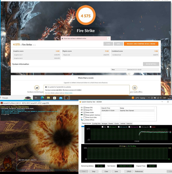Image resolution: width=172 pixels, height=174 pixels.
Task: Uncheck the Stress CPU checkbox
Action: (x=85, y=108)
